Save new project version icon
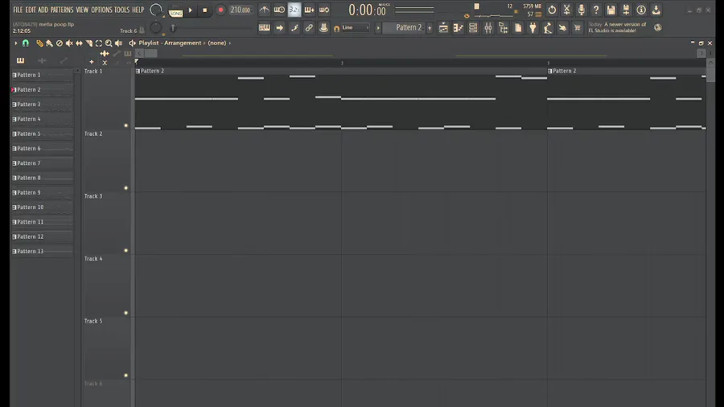This screenshot has width=724, height=407. (x=626, y=10)
